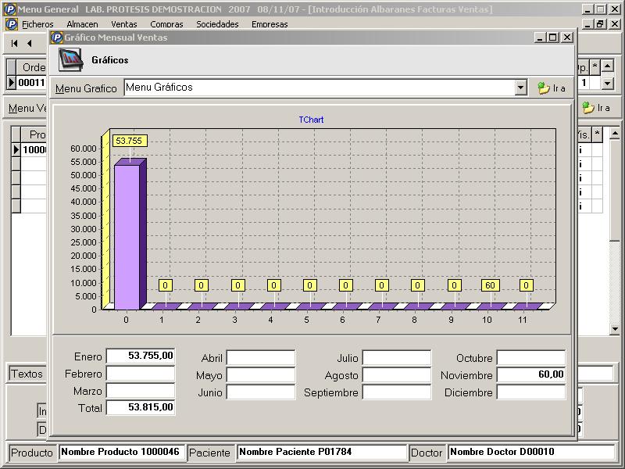Screen dimensions: 625x469
Task: Click the 60 data label above month 10
Action: (x=490, y=285)
